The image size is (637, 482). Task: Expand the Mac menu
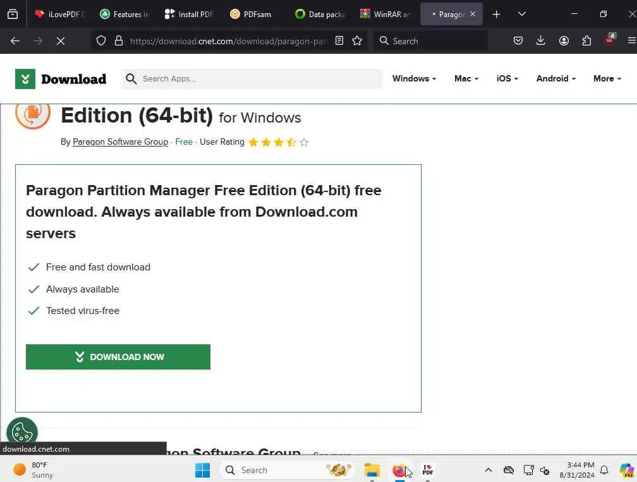tap(466, 78)
